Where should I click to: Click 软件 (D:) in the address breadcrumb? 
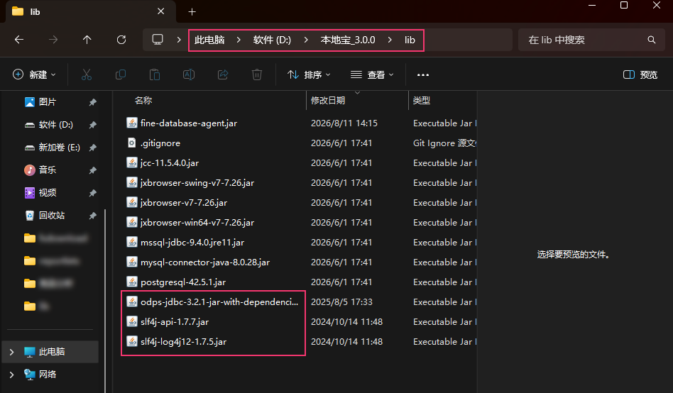click(x=272, y=40)
